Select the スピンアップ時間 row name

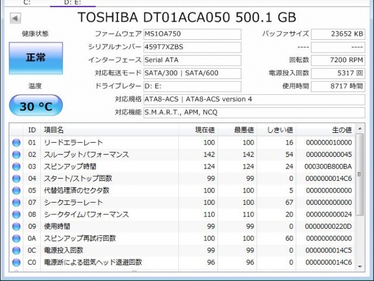click(x=70, y=166)
